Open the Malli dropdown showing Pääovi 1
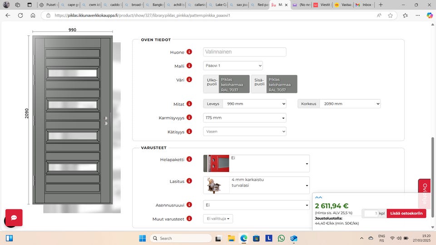The image size is (436, 245). [233, 66]
